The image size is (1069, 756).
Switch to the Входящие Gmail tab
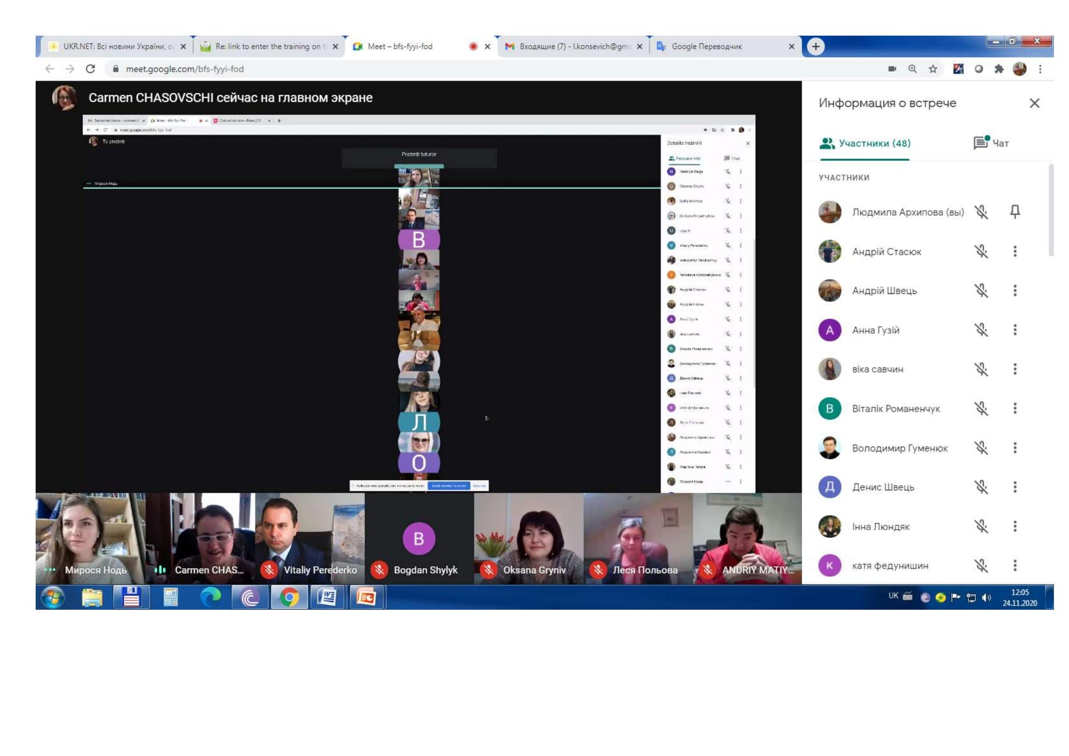pyautogui.click(x=574, y=47)
